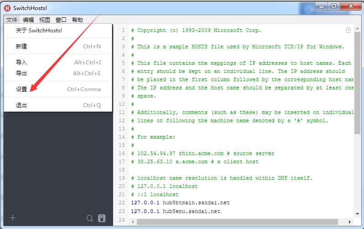
Task: Close the SwitchHosts! window
Action: [x=351, y=6]
